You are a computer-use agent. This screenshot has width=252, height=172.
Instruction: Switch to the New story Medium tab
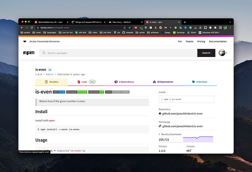coord(125,22)
